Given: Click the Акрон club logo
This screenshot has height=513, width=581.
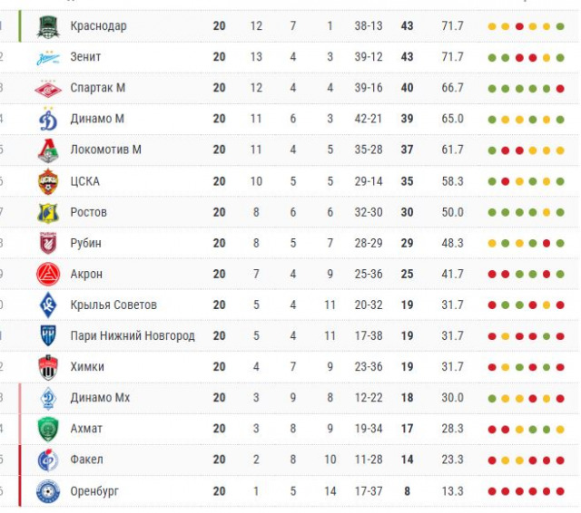Looking at the screenshot, I should [x=48, y=274].
